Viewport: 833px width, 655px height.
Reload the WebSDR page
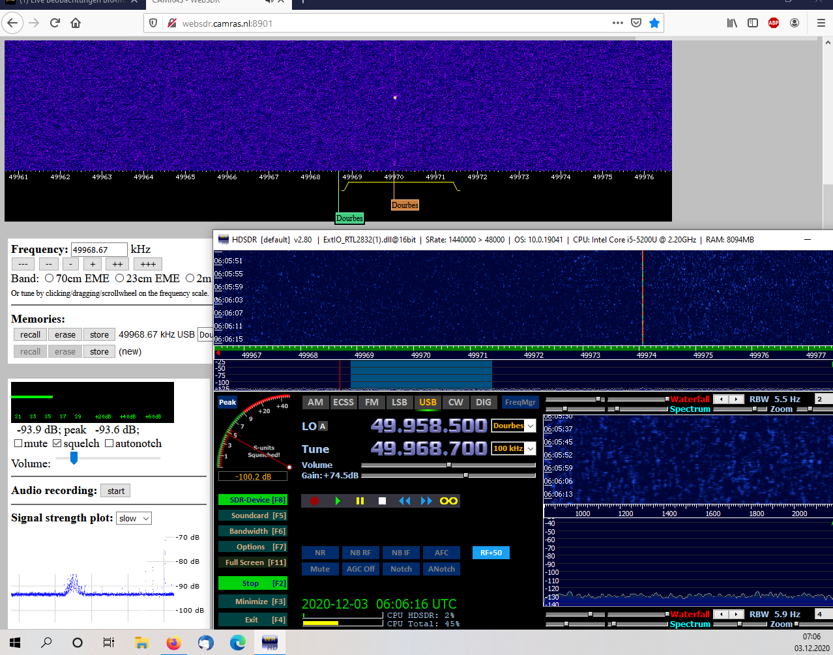55,23
